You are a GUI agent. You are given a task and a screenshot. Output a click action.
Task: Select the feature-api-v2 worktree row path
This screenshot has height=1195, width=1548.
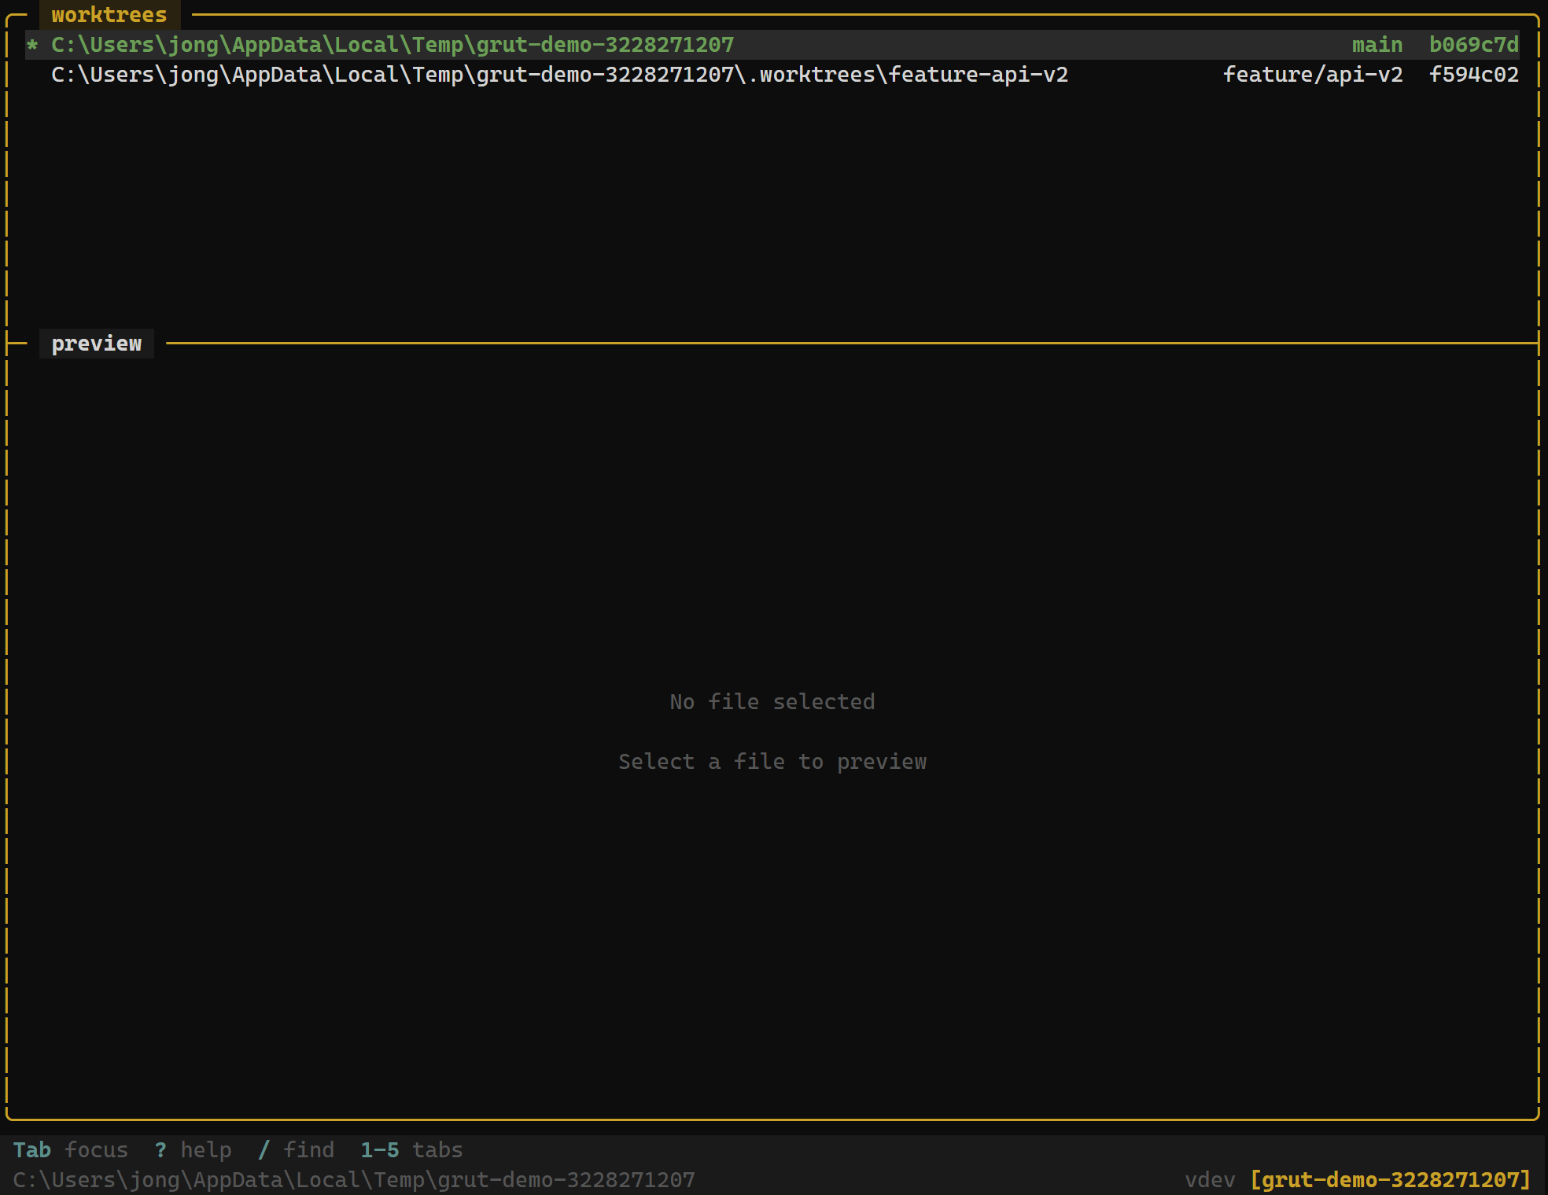click(560, 75)
